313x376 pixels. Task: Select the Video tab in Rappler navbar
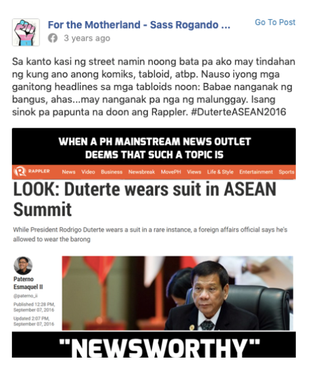(88, 172)
